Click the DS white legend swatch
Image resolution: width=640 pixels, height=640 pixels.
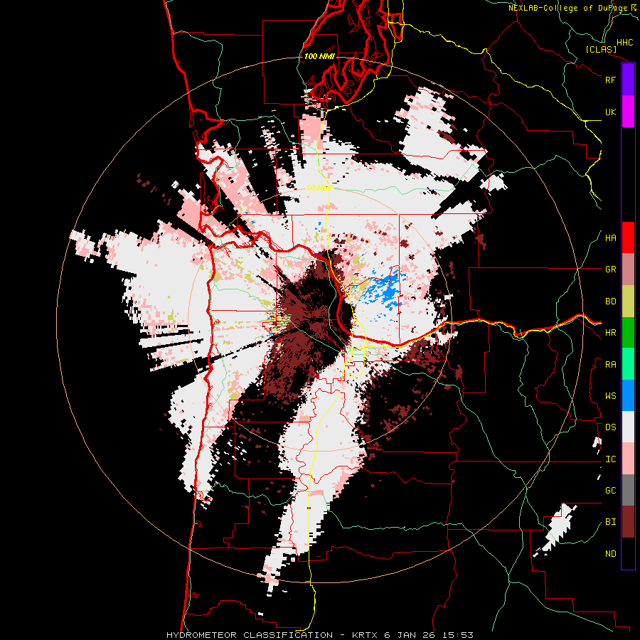click(628, 427)
